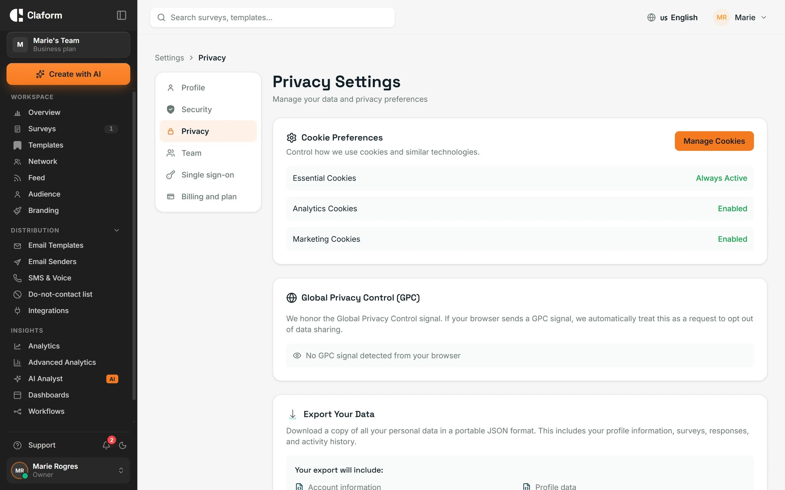
Task: Change language from US English
Action: [x=672, y=17]
